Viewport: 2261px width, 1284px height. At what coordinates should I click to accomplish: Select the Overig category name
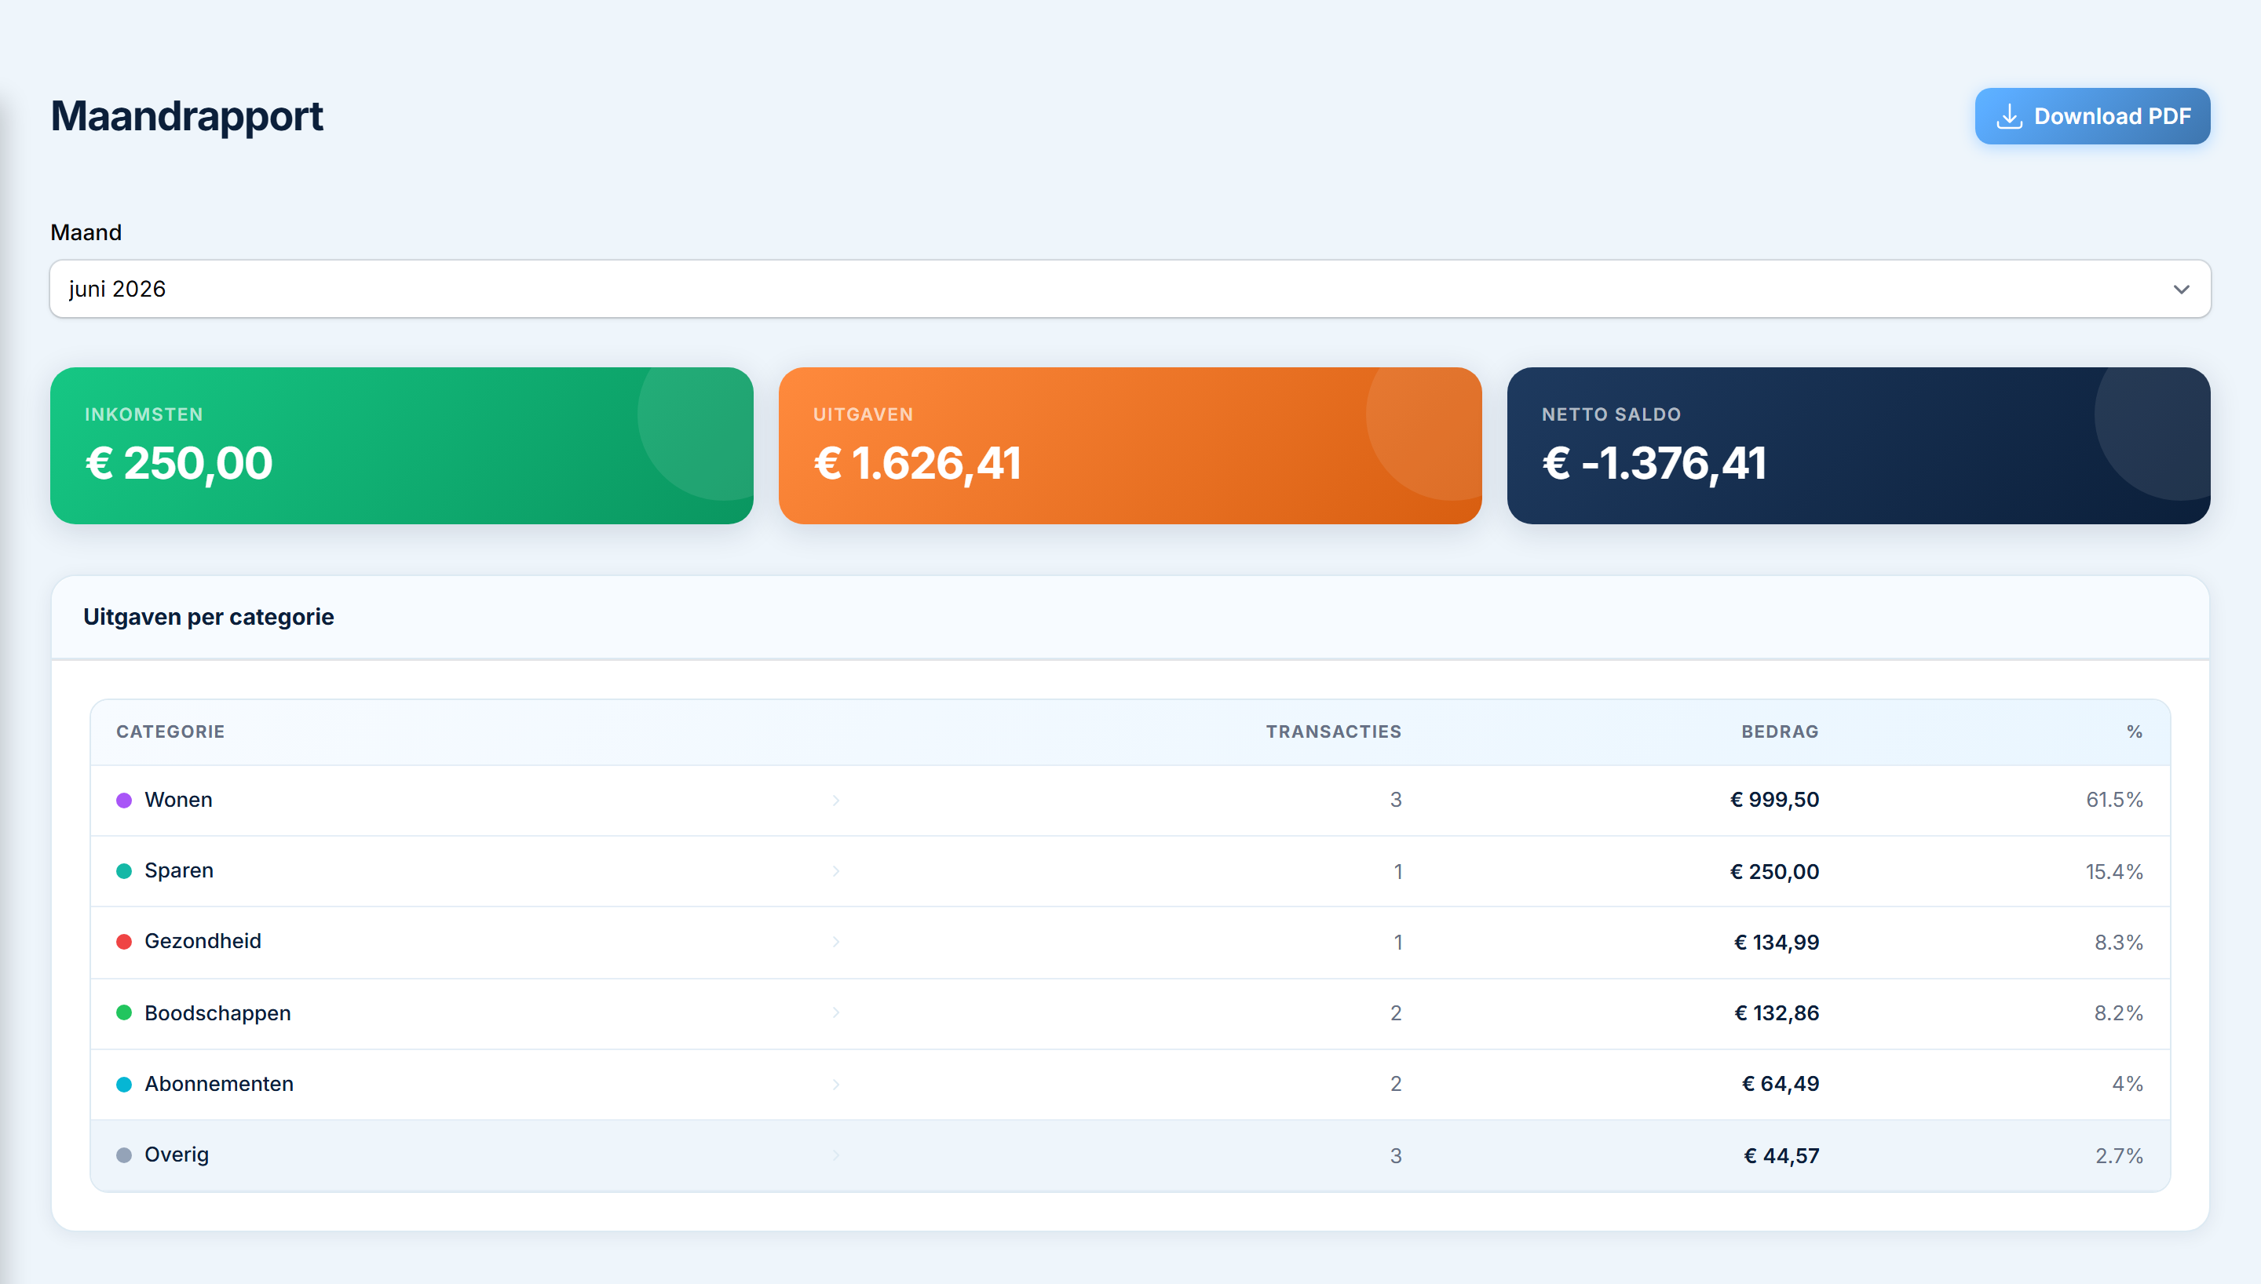point(177,1155)
